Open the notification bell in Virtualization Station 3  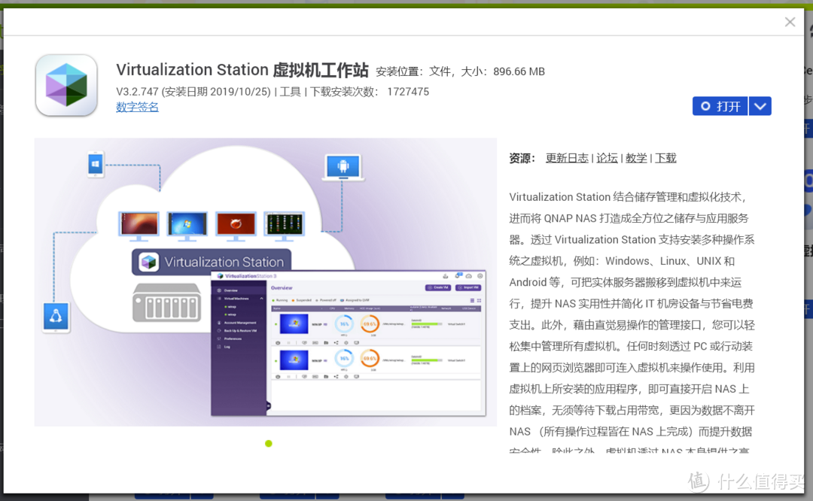(457, 276)
